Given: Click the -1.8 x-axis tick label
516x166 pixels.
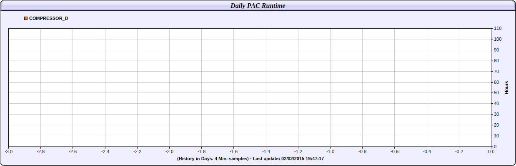Looking at the screenshot, I should pyautogui.click(x=202, y=152).
